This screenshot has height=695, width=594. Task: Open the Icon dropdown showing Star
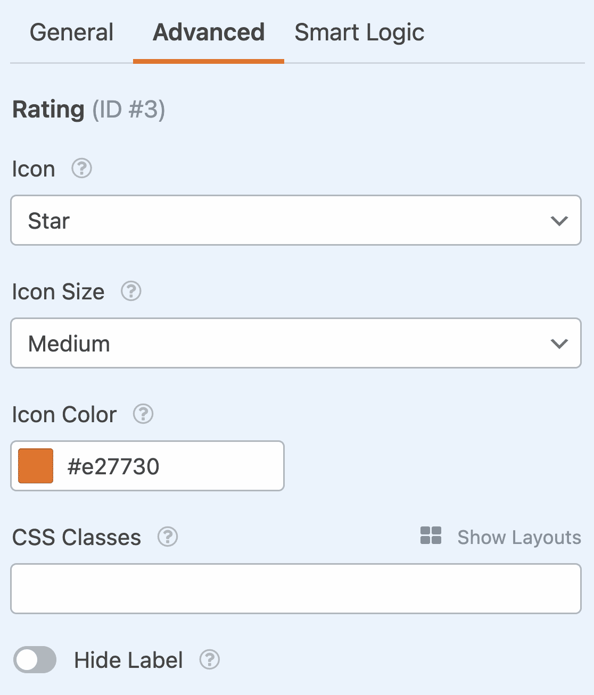click(x=296, y=220)
